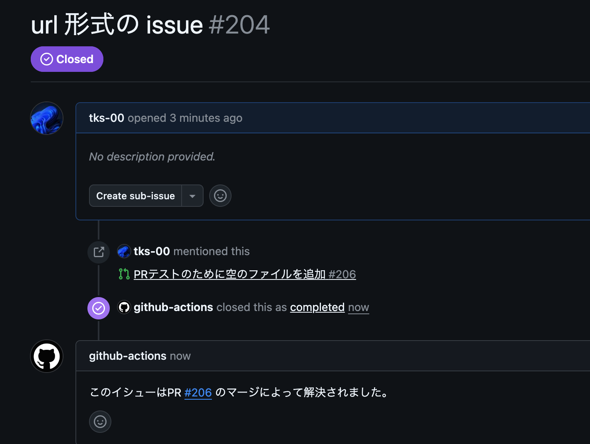Open tks-00's avatar on the issue description
This screenshot has height=444, width=590.
46,118
